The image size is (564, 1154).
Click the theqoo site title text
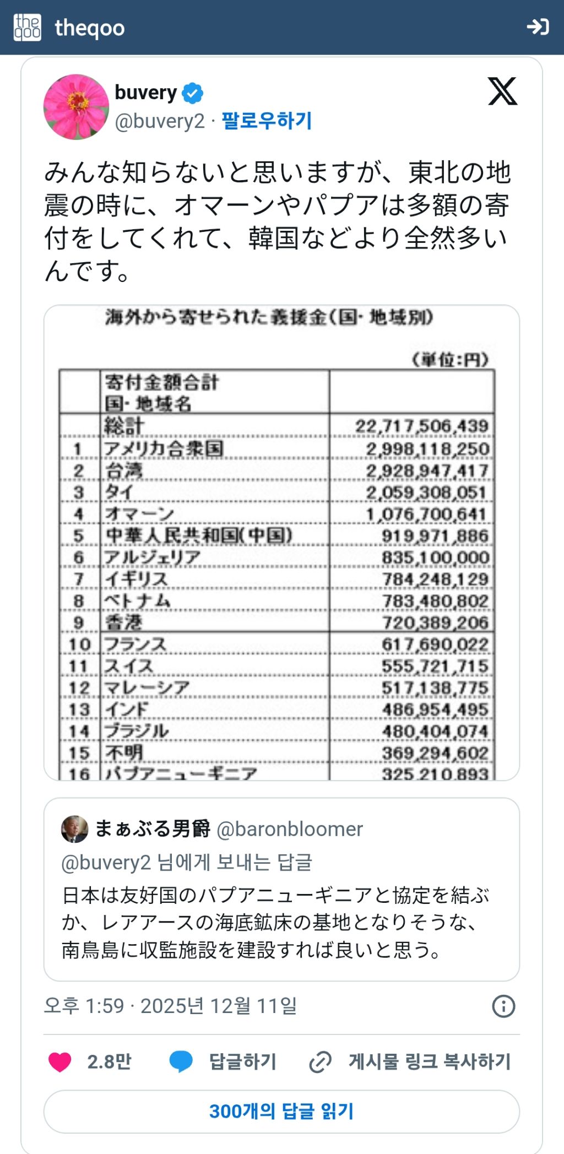point(90,28)
